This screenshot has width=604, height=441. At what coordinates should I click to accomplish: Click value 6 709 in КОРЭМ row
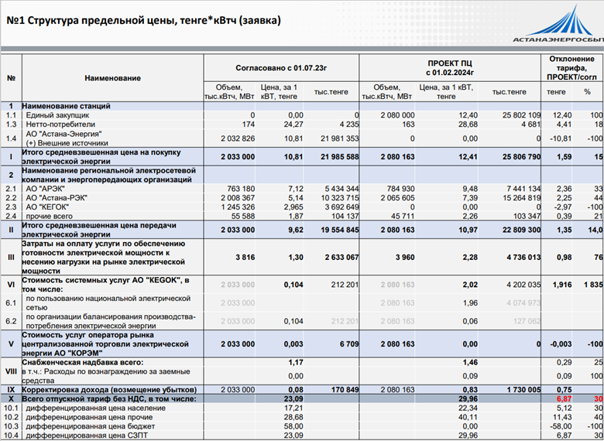point(348,344)
